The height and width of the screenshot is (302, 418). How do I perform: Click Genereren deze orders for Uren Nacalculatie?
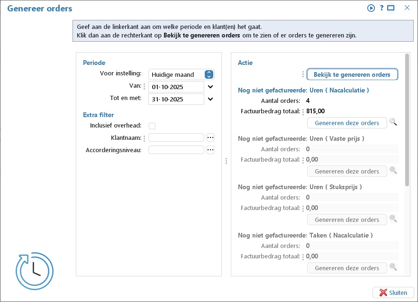[x=347, y=123]
